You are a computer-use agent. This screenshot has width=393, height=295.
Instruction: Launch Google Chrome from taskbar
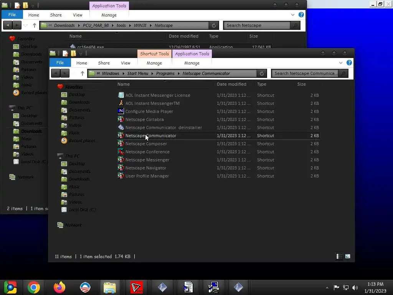click(x=34, y=287)
